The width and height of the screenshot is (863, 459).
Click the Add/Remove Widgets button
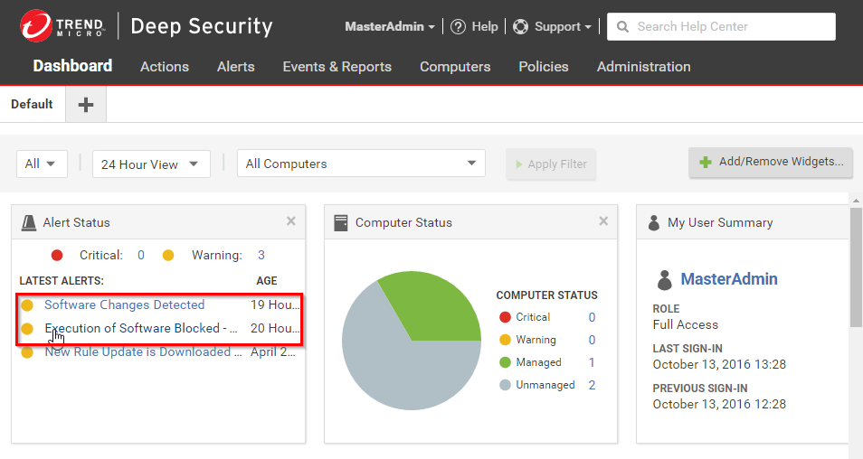coord(771,163)
